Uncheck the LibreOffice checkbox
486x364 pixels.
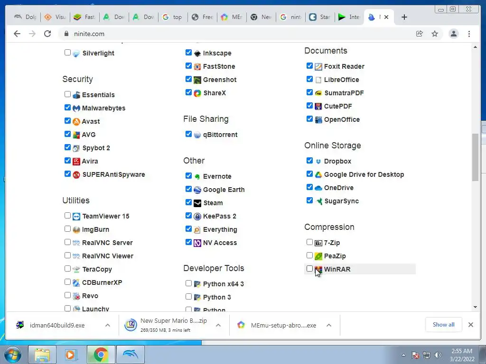(309, 79)
